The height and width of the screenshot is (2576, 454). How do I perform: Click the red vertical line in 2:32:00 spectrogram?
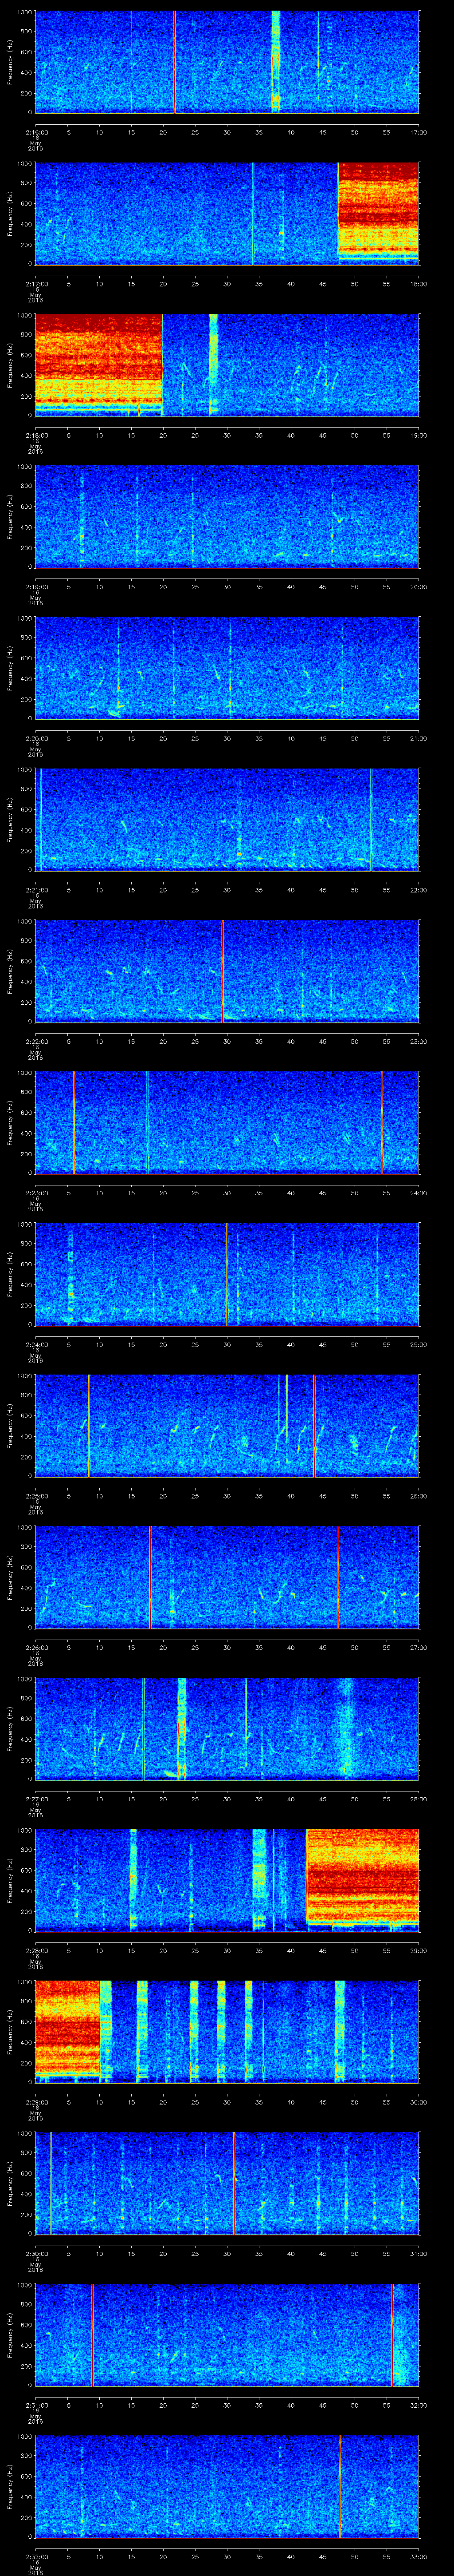(339, 2486)
